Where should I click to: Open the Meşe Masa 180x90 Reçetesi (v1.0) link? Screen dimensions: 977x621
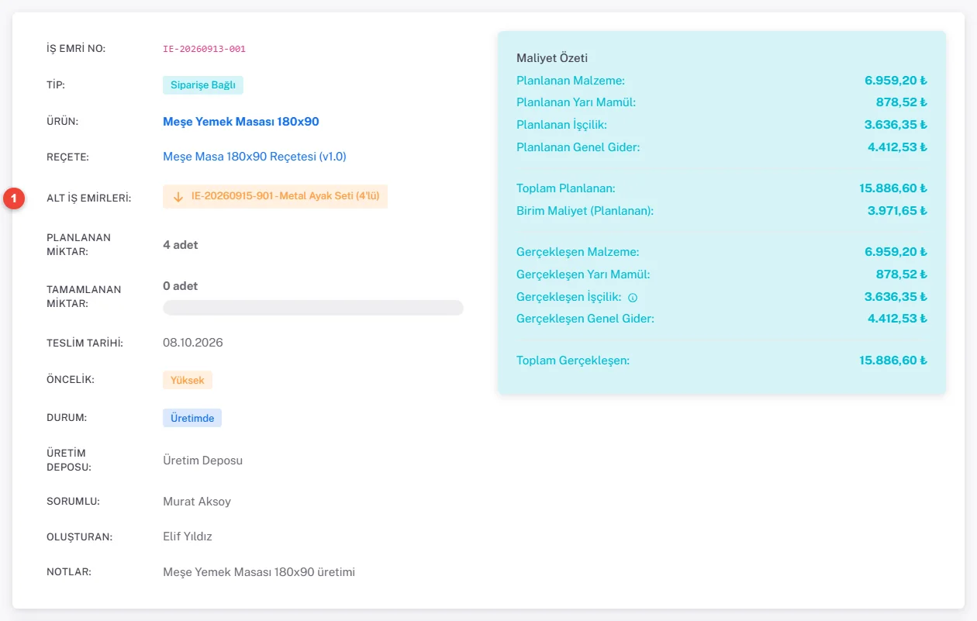(x=254, y=157)
